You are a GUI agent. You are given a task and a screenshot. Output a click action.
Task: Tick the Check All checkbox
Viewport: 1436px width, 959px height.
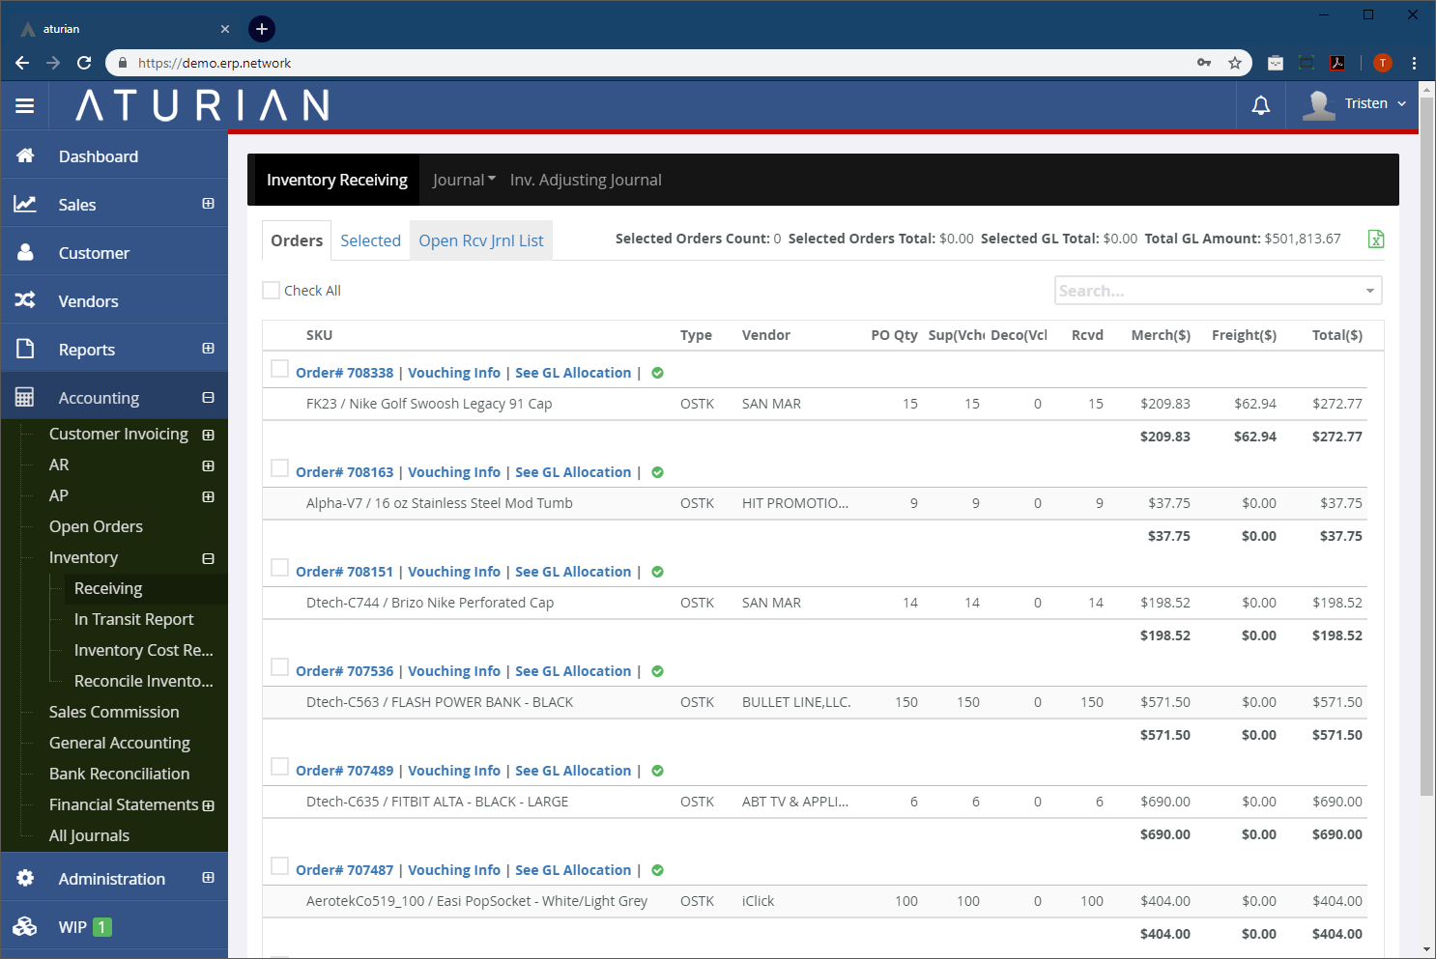pyautogui.click(x=272, y=290)
